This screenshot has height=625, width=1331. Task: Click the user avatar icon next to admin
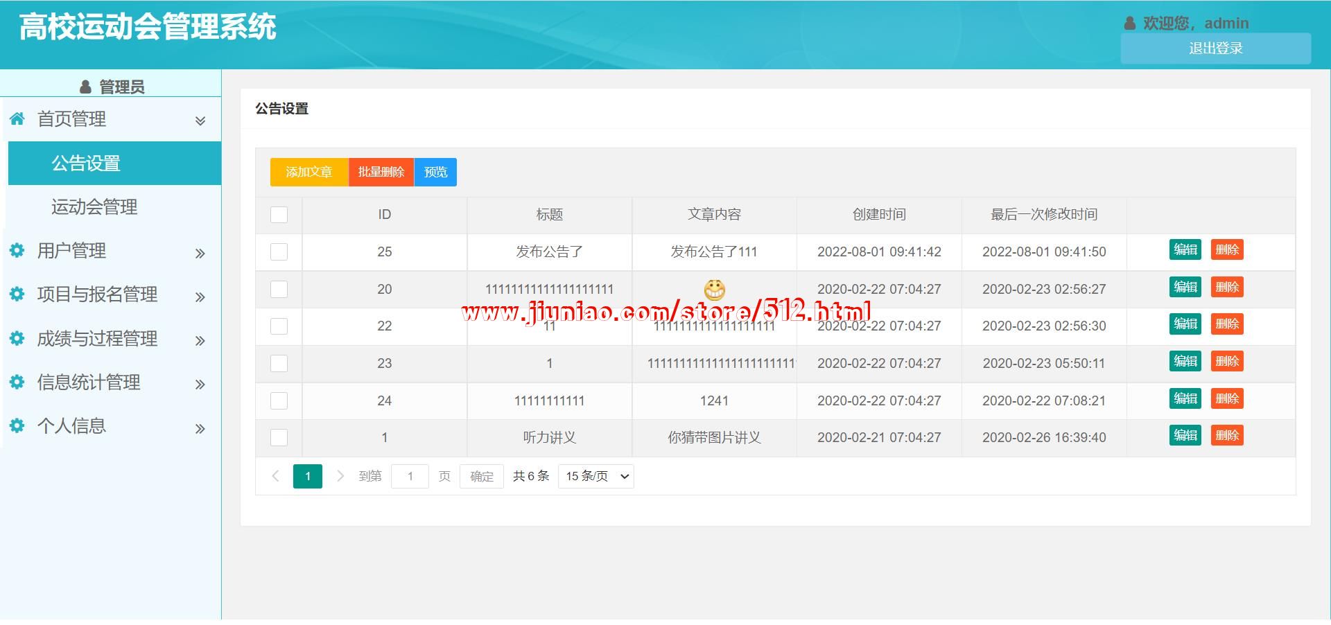coord(1130,24)
